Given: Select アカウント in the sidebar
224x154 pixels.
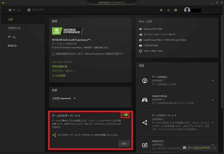Looking at the screenshot, I should (x=14, y=28).
